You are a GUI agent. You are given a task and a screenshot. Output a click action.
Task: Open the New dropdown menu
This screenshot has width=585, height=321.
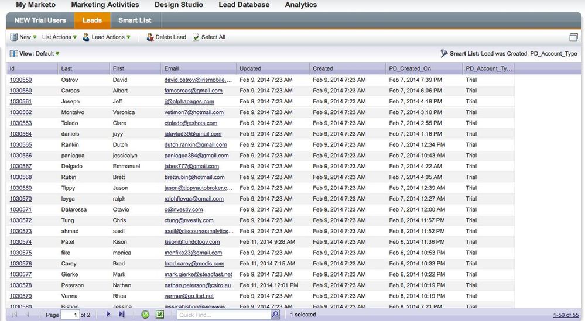point(20,37)
